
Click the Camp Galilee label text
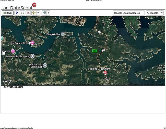(x=53, y=34)
